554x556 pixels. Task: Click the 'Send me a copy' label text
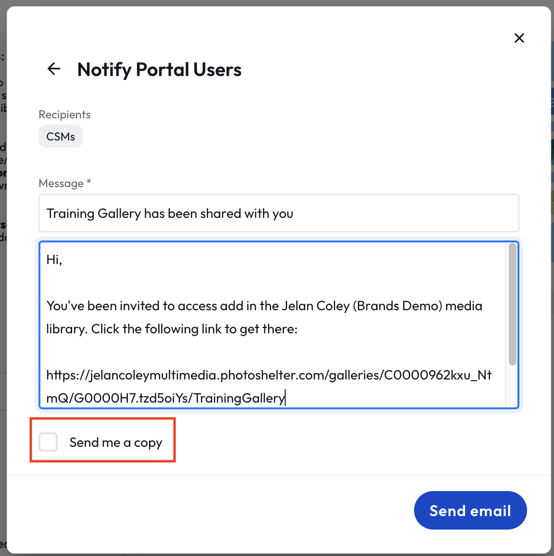[115, 442]
